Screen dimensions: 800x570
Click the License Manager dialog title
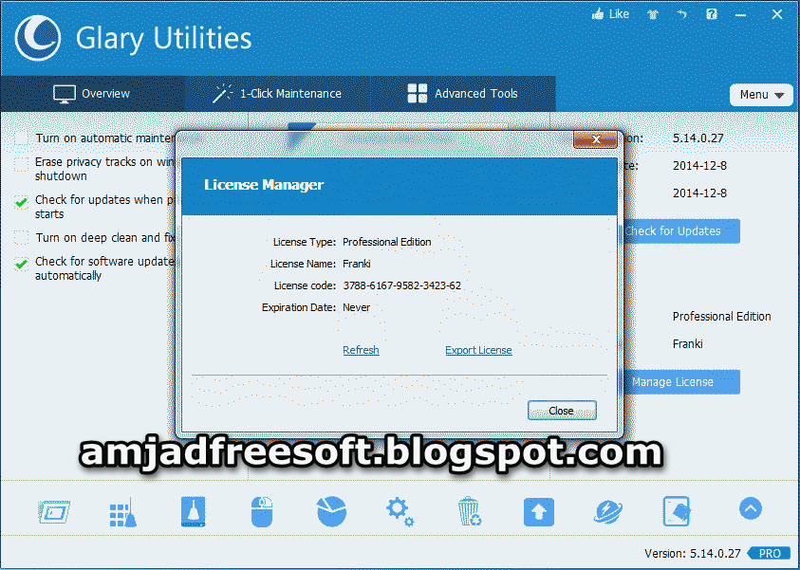[264, 185]
